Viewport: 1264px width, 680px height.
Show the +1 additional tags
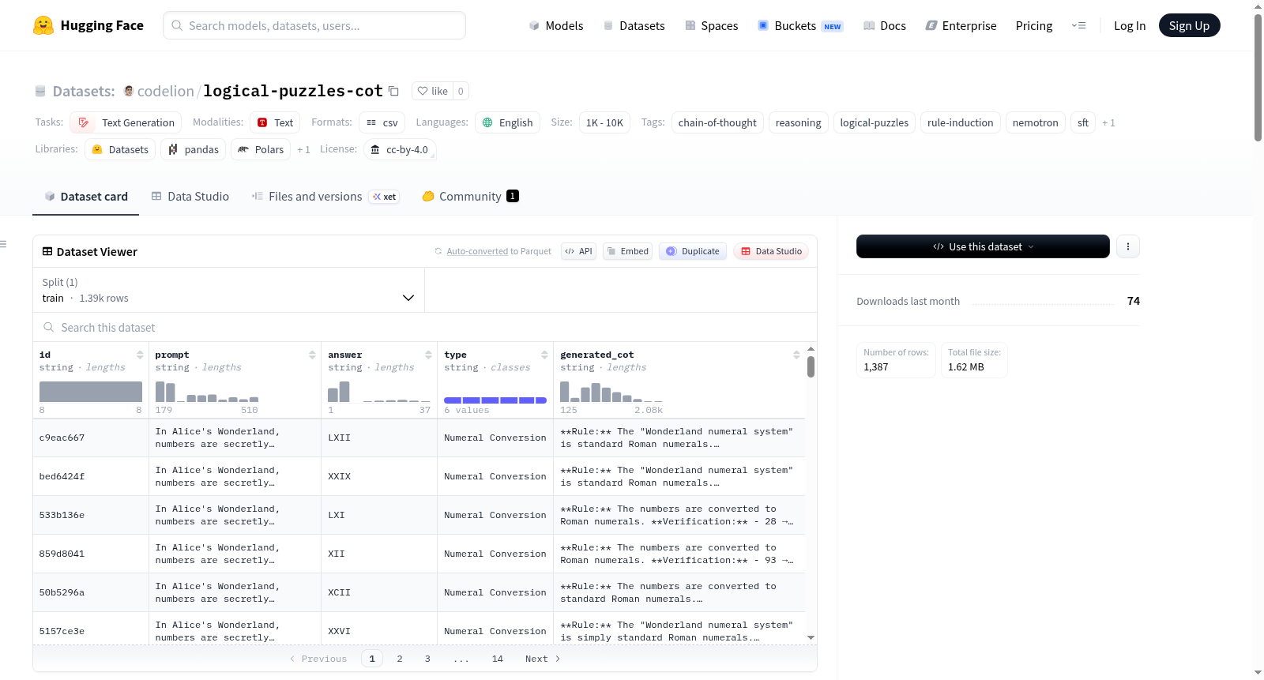click(1108, 122)
